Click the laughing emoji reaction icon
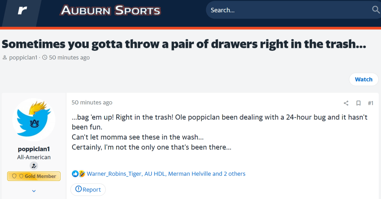Image resolution: width=381 pixels, height=199 pixels. (82, 174)
